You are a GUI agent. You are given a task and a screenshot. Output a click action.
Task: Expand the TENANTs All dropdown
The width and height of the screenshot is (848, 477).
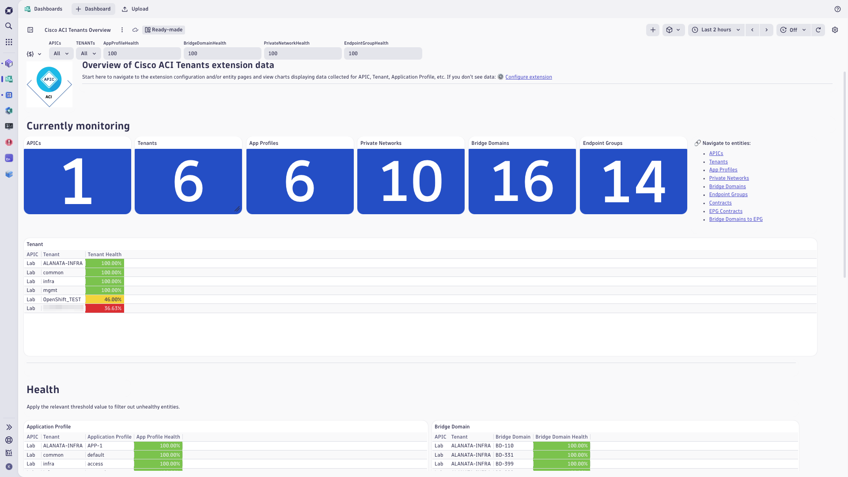tap(88, 53)
